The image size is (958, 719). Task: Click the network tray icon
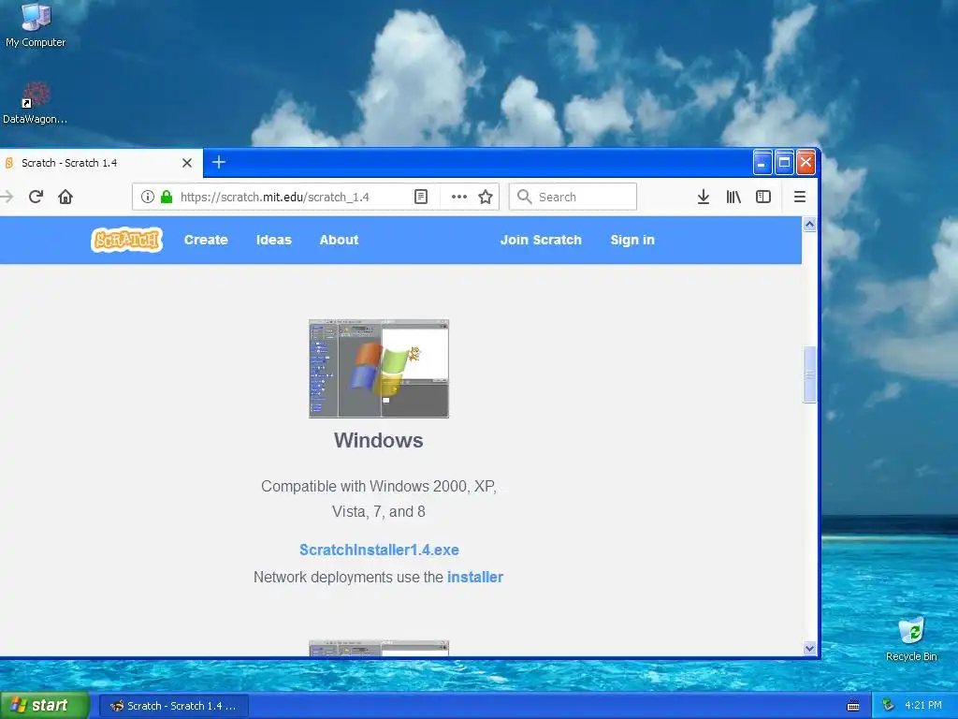point(889,706)
